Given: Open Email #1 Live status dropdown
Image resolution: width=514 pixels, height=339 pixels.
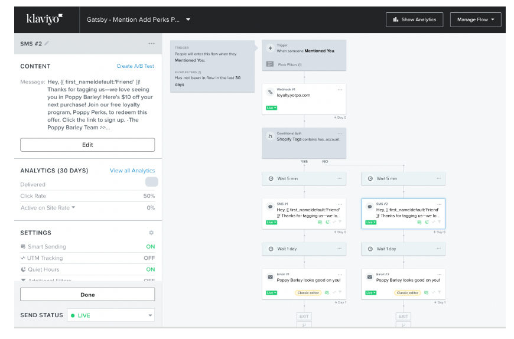Looking at the screenshot, I should (x=271, y=293).
